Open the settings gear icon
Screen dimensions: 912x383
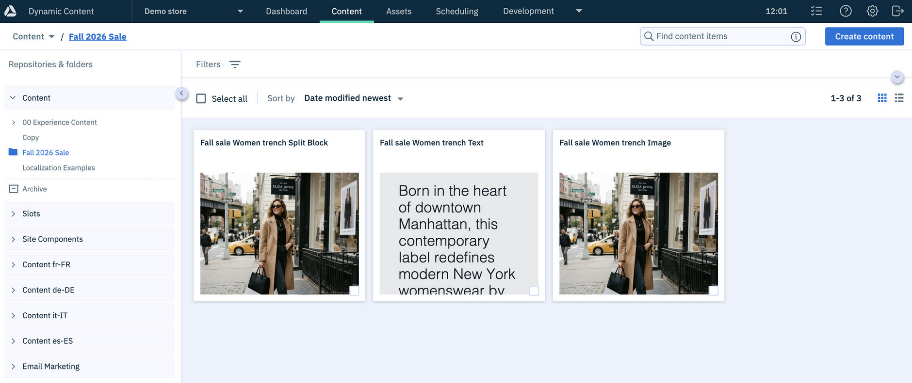tap(872, 11)
